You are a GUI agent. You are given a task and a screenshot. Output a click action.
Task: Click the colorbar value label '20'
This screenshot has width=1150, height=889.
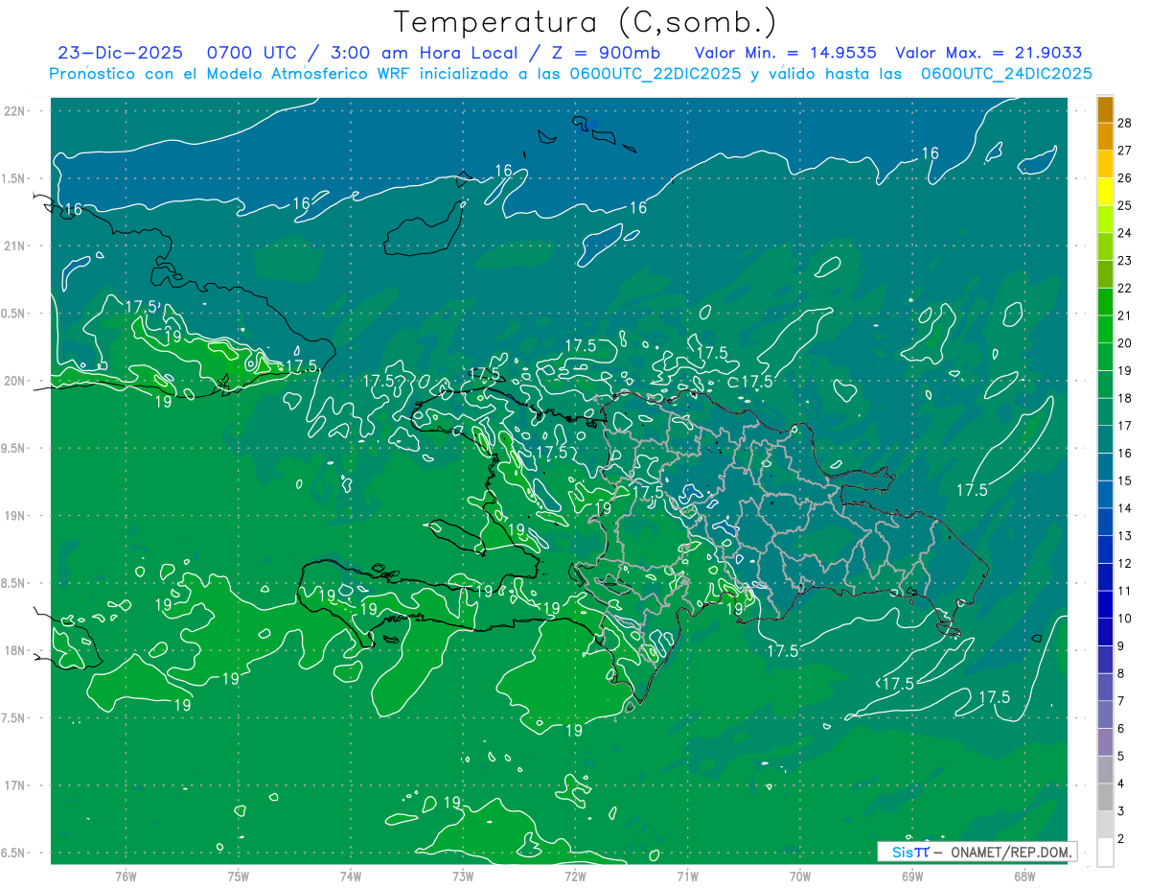(x=1125, y=343)
